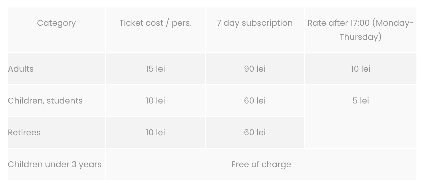The height and width of the screenshot is (186, 422).
Task: Select Children under 3 years label
Action: pyautogui.click(x=55, y=164)
